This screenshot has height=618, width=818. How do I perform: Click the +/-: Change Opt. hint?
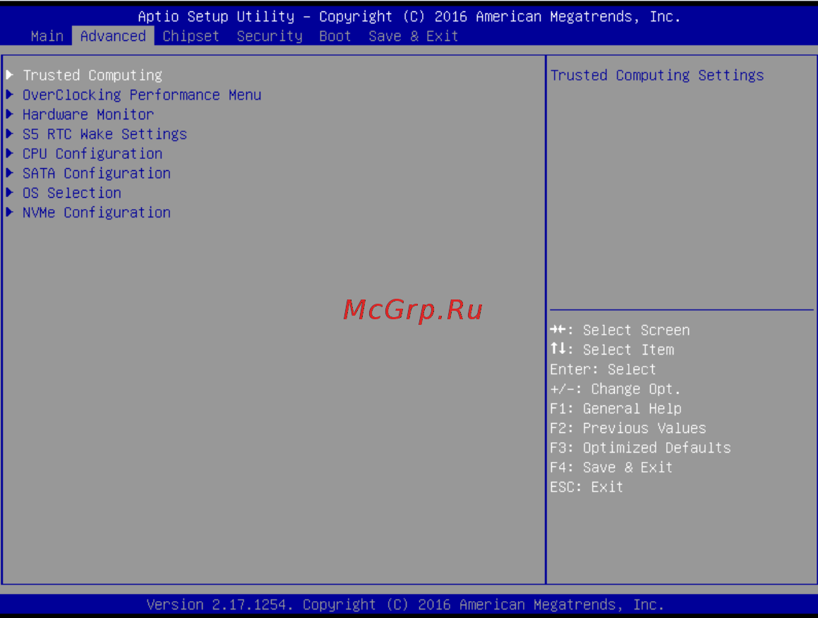tap(615, 389)
